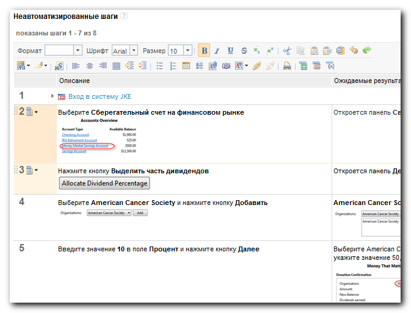The height and width of the screenshot is (313, 411).
Task: Insert a table
Action: point(186,66)
